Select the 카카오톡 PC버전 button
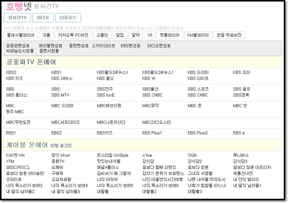 coord(73,35)
